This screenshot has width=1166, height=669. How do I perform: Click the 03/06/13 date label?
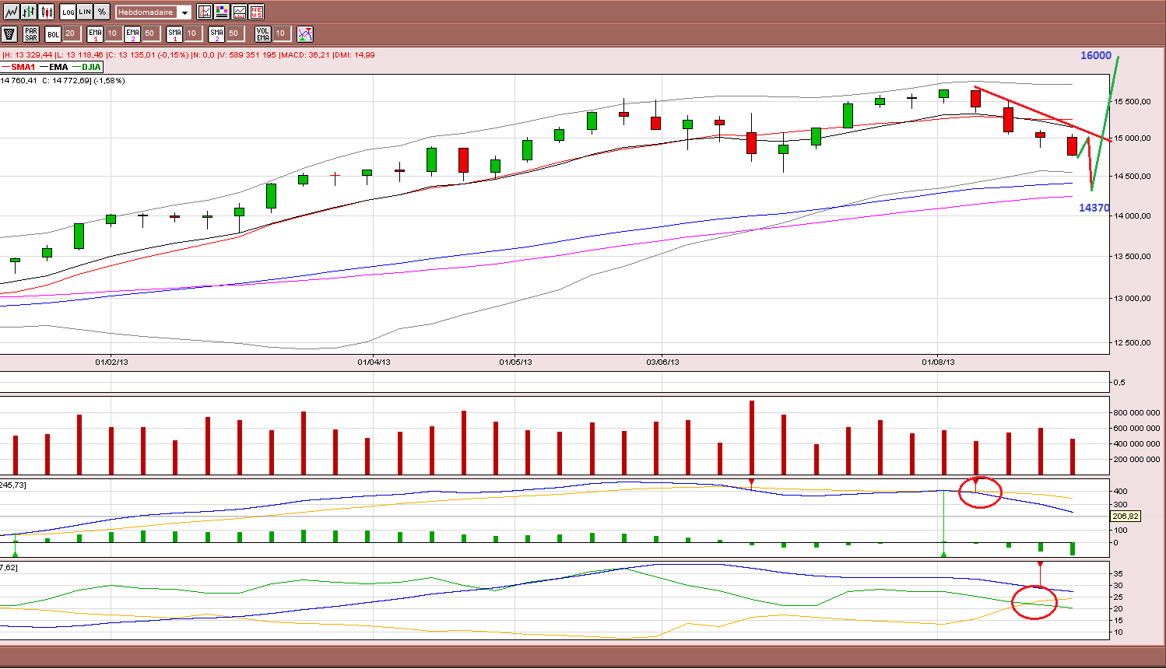[x=662, y=363]
